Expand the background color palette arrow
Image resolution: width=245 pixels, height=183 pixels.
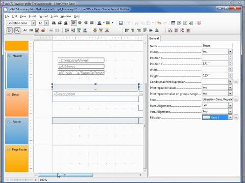click(112, 23)
